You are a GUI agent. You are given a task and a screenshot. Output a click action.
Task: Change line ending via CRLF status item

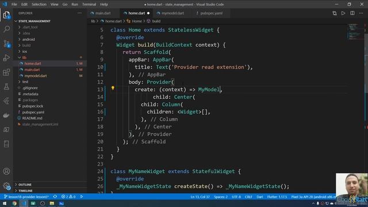pyautogui.click(x=248, y=197)
